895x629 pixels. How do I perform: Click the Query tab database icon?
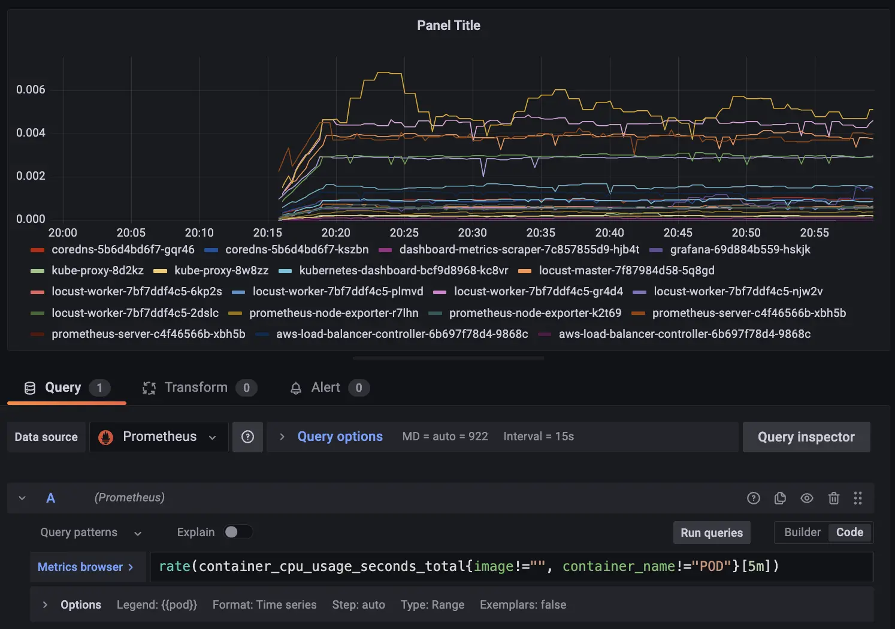(30, 388)
